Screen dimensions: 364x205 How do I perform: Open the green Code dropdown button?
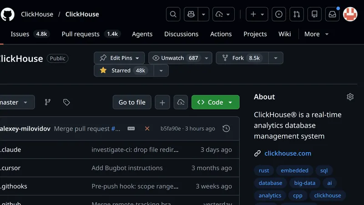pos(215,102)
